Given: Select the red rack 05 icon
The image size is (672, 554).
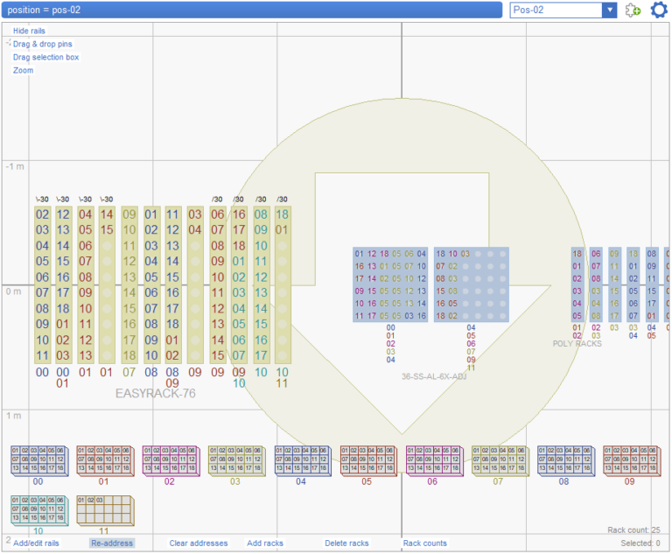Looking at the screenshot, I should 367,459.
